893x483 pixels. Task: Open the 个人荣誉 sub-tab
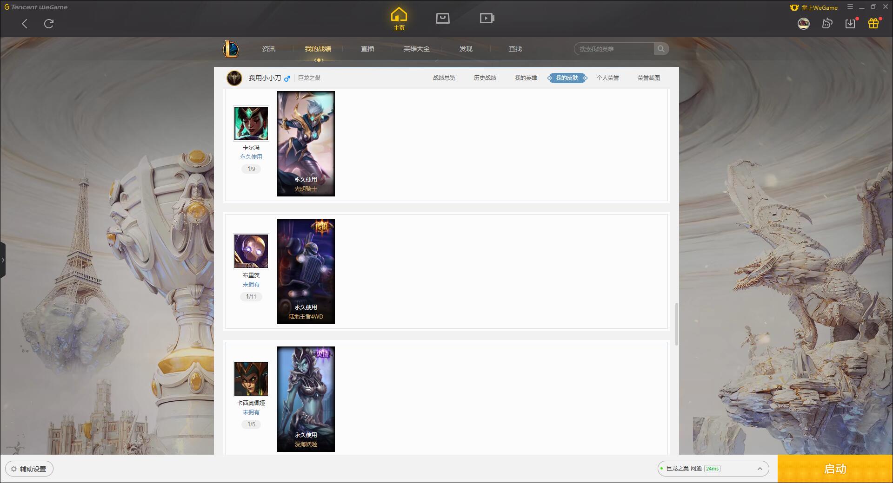(608, 78)
